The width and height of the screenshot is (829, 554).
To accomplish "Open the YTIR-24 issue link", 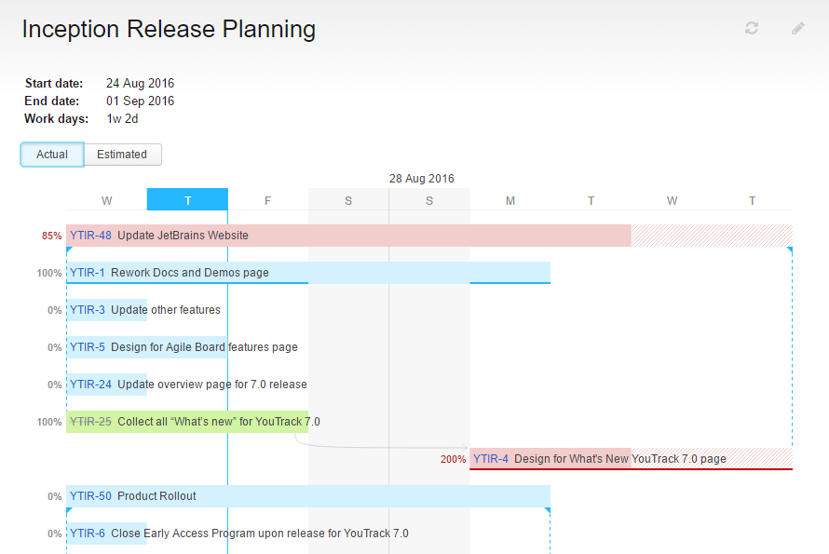I will (x=90, y=385).
